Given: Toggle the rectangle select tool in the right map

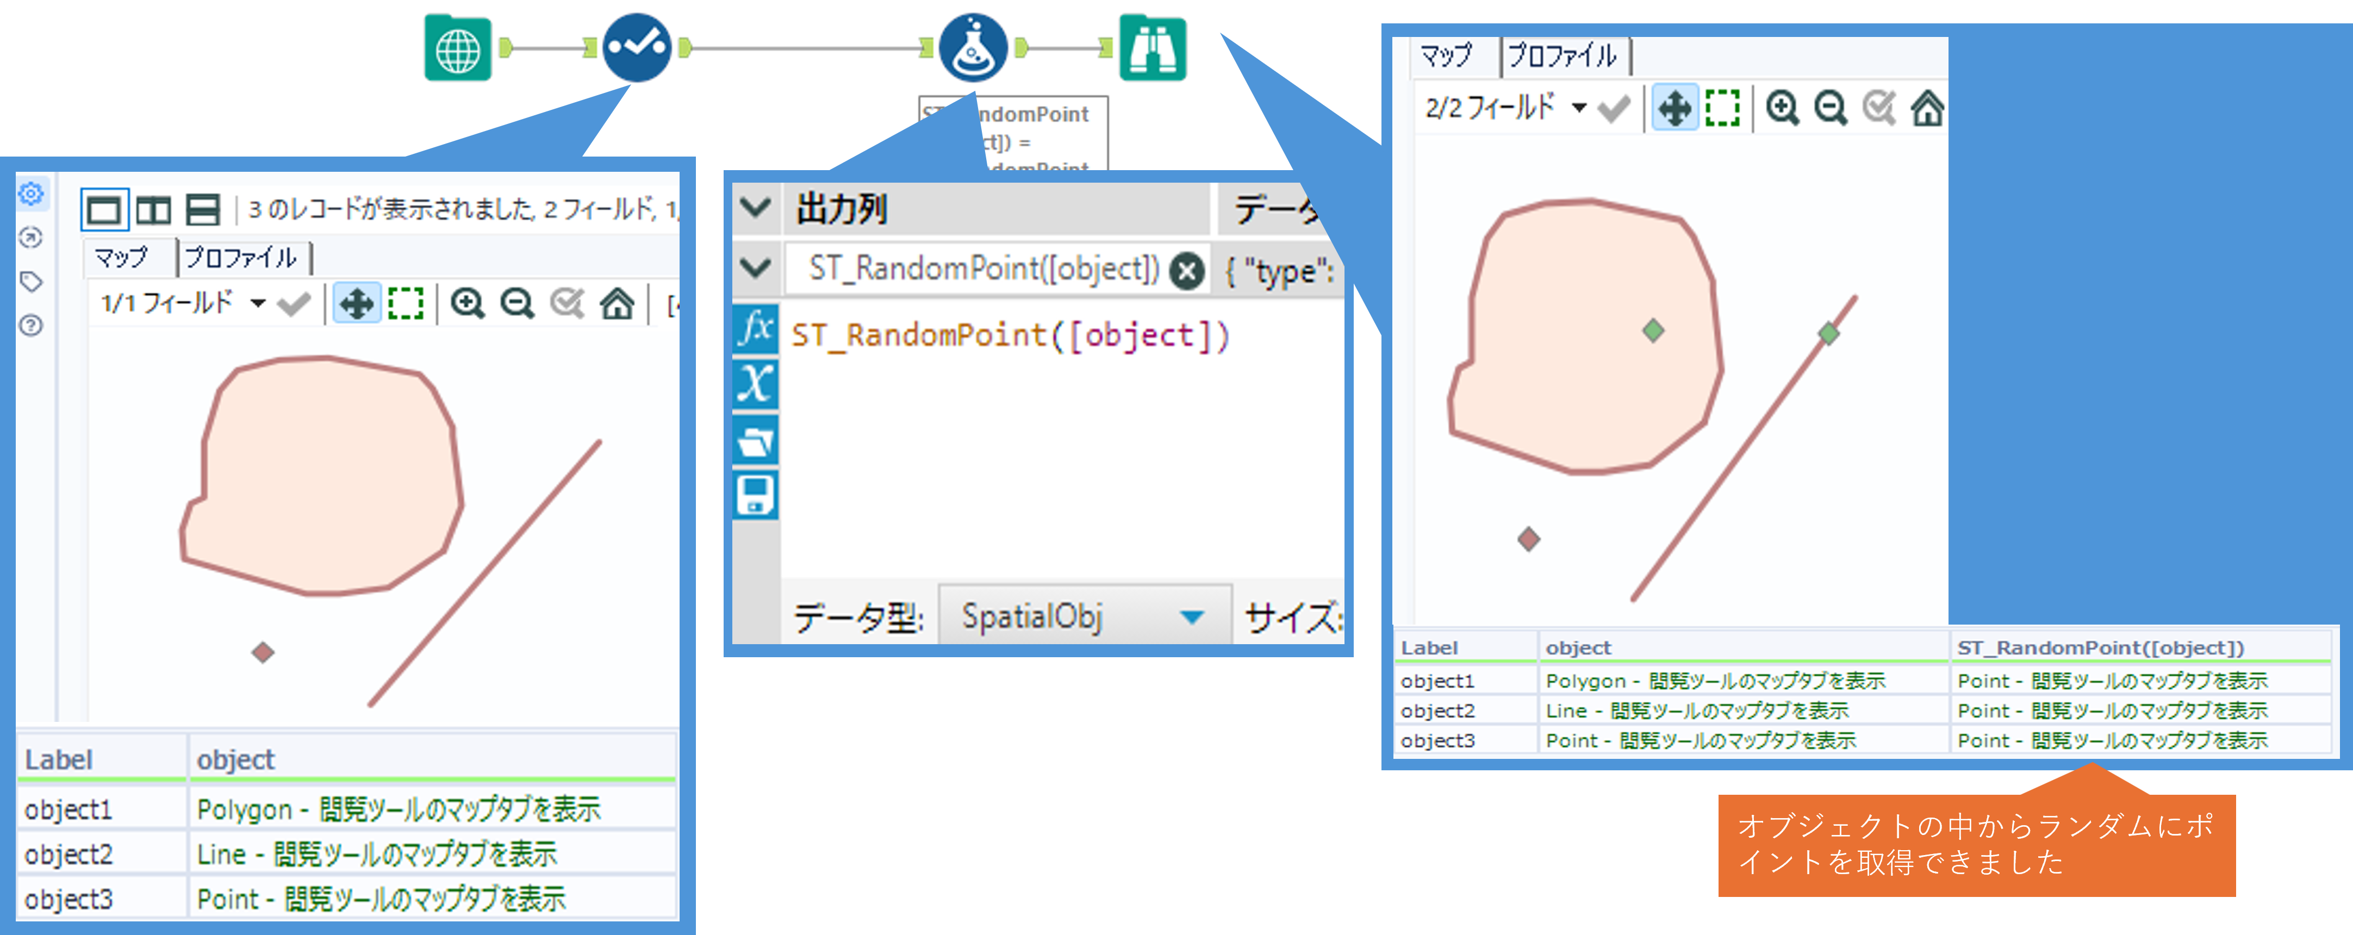Looking at the screenshot, I should tap(1723, 109).
